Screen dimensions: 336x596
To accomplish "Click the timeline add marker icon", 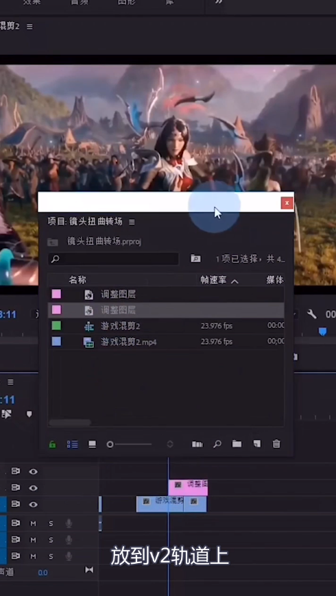I will click(29, 414).
